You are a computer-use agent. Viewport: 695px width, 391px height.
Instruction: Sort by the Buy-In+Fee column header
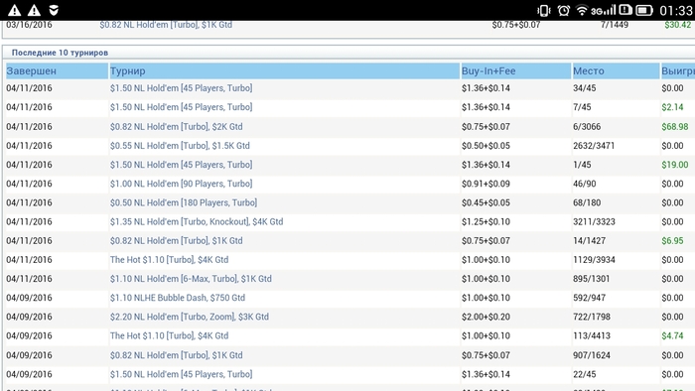point(516,70)
